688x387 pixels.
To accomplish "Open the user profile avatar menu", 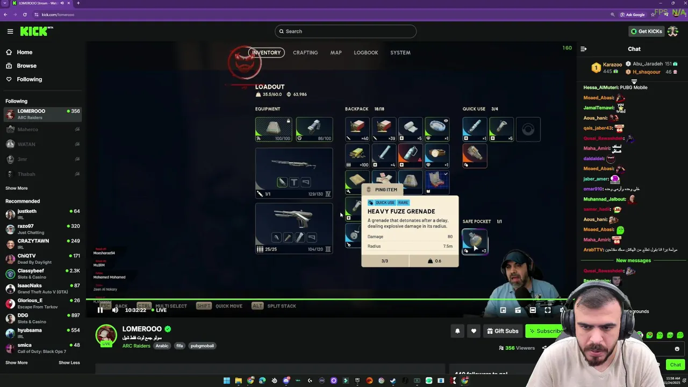I will (x=673, y=31).
